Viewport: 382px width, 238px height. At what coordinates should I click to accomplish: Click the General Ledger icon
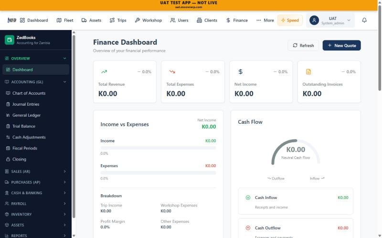click(8, 115)
